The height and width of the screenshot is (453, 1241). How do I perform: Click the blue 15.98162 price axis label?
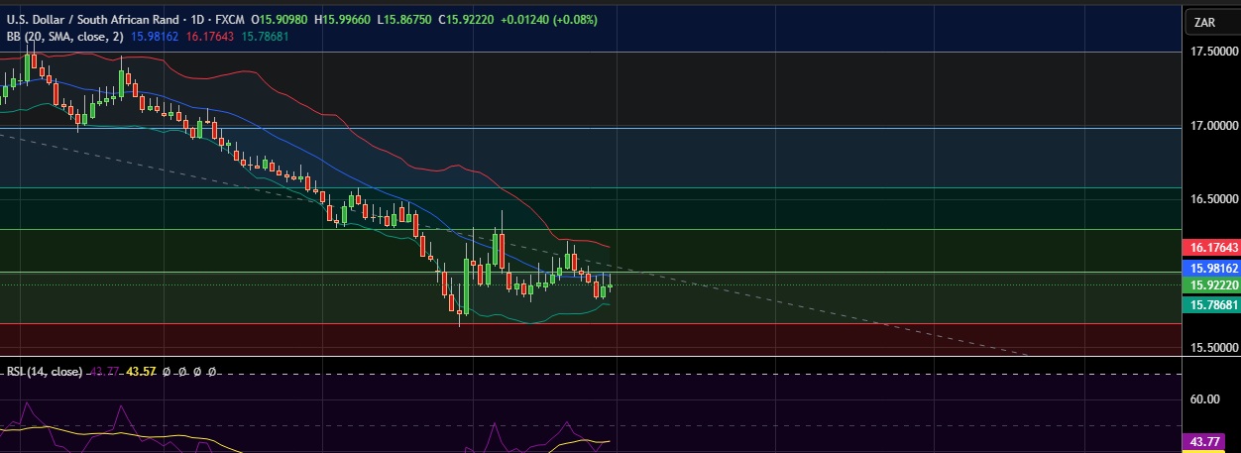tap(1211, 268)
